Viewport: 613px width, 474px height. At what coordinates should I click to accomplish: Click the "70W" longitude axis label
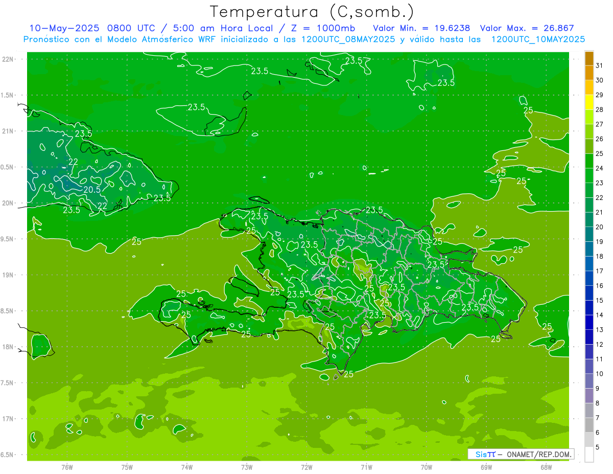[x=427, y=467]
